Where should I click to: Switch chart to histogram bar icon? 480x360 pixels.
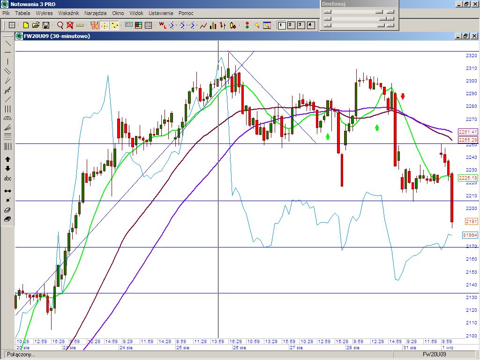point(213,25)
